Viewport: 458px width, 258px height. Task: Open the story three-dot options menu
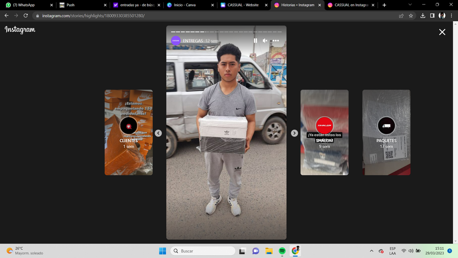point(276,41)
